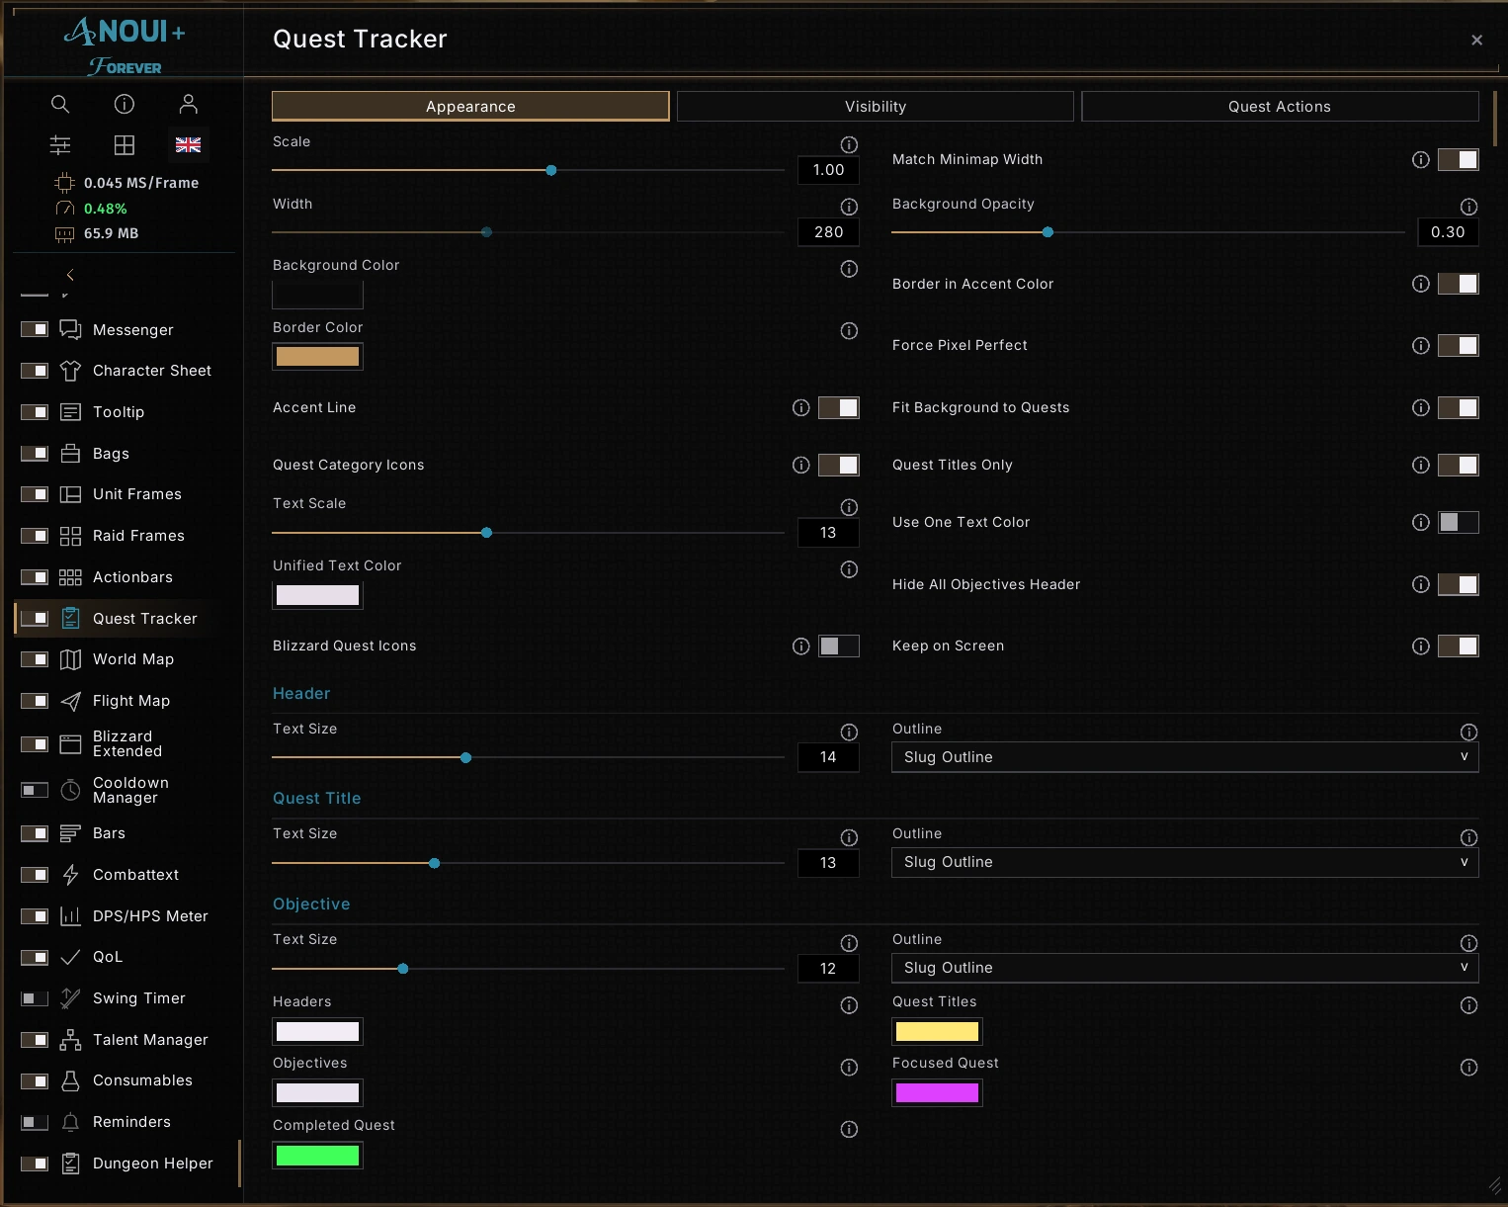
Task: Open the Header Outline dropdown
Action: (x=1185, y=757)
